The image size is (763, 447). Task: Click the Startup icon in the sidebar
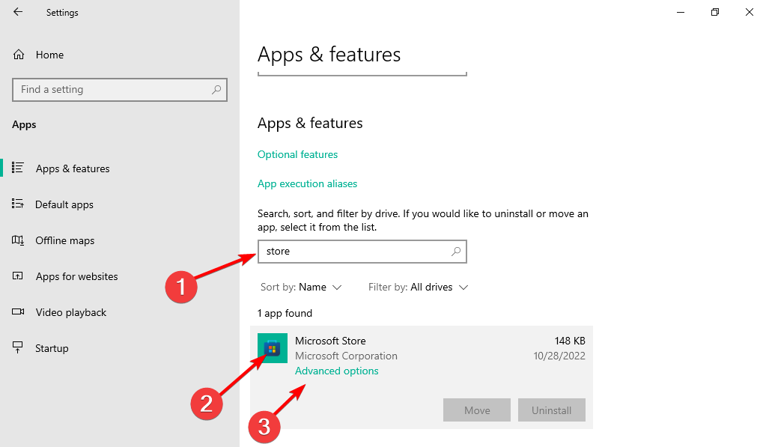coord(18,347)
